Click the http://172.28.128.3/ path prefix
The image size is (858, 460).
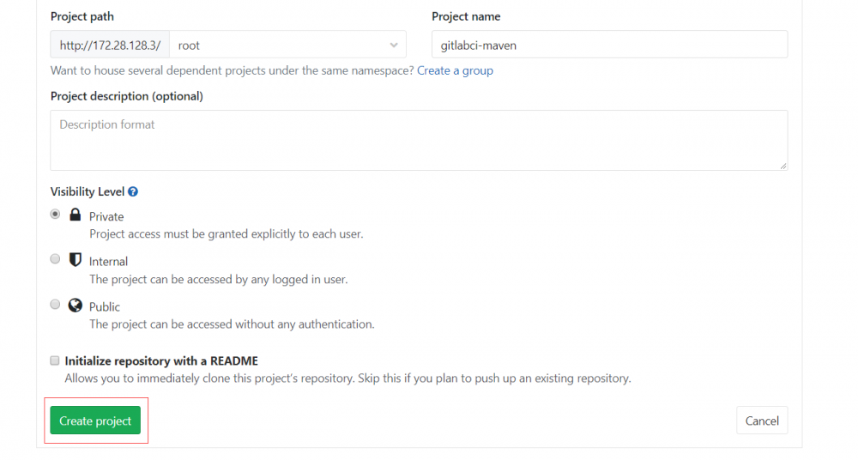click(x=110, y=45)
